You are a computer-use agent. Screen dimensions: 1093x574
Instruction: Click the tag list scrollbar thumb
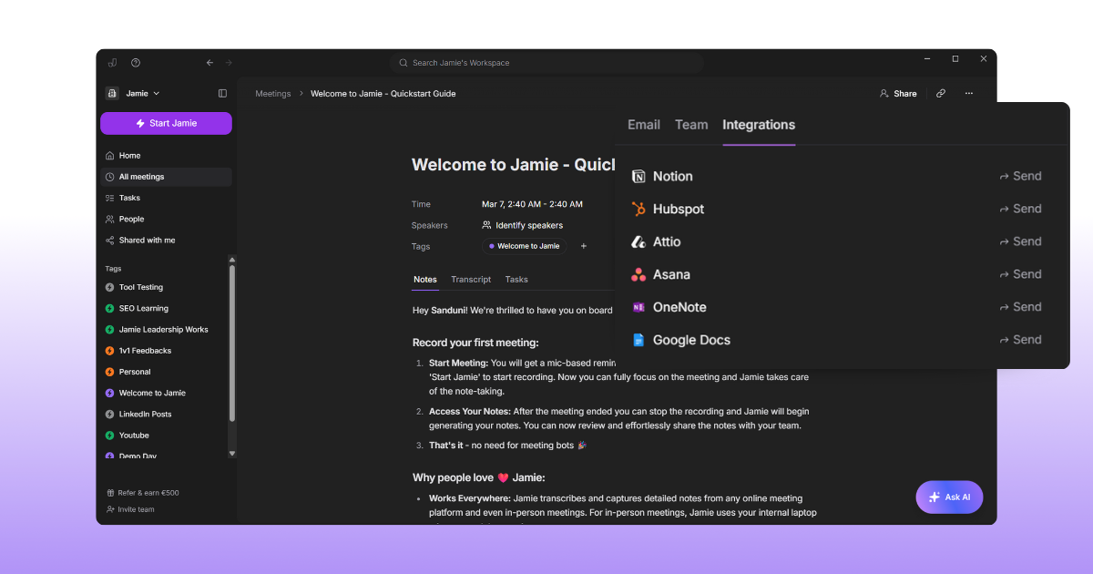[231, 343]
